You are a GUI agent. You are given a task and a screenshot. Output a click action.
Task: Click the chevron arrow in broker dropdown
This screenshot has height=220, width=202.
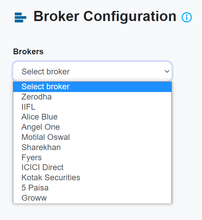pyautogui.click(x=167, y=71)
